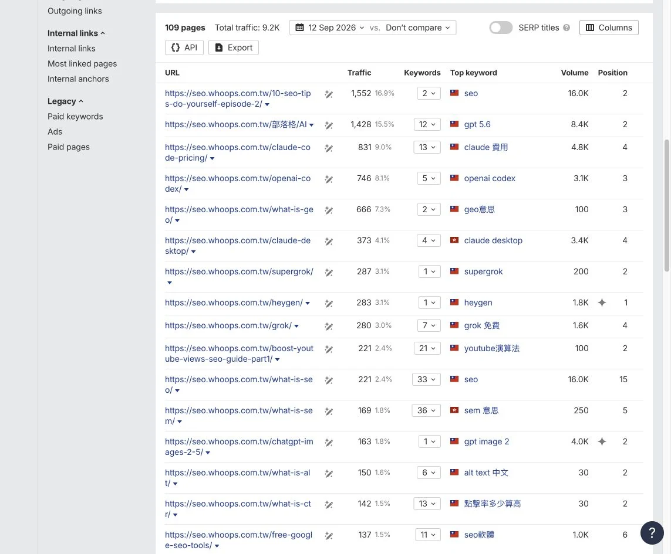Click the inspect icon for boost-youtube-views row
The image size is (671, 554).
(x=329, y=349)
